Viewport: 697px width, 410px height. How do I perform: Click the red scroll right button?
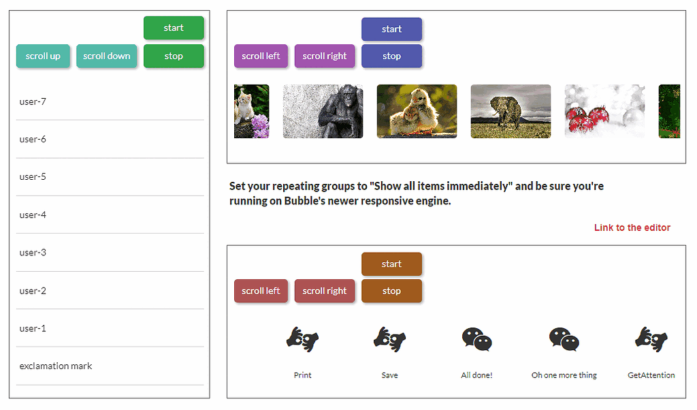[x=325, y=291]
